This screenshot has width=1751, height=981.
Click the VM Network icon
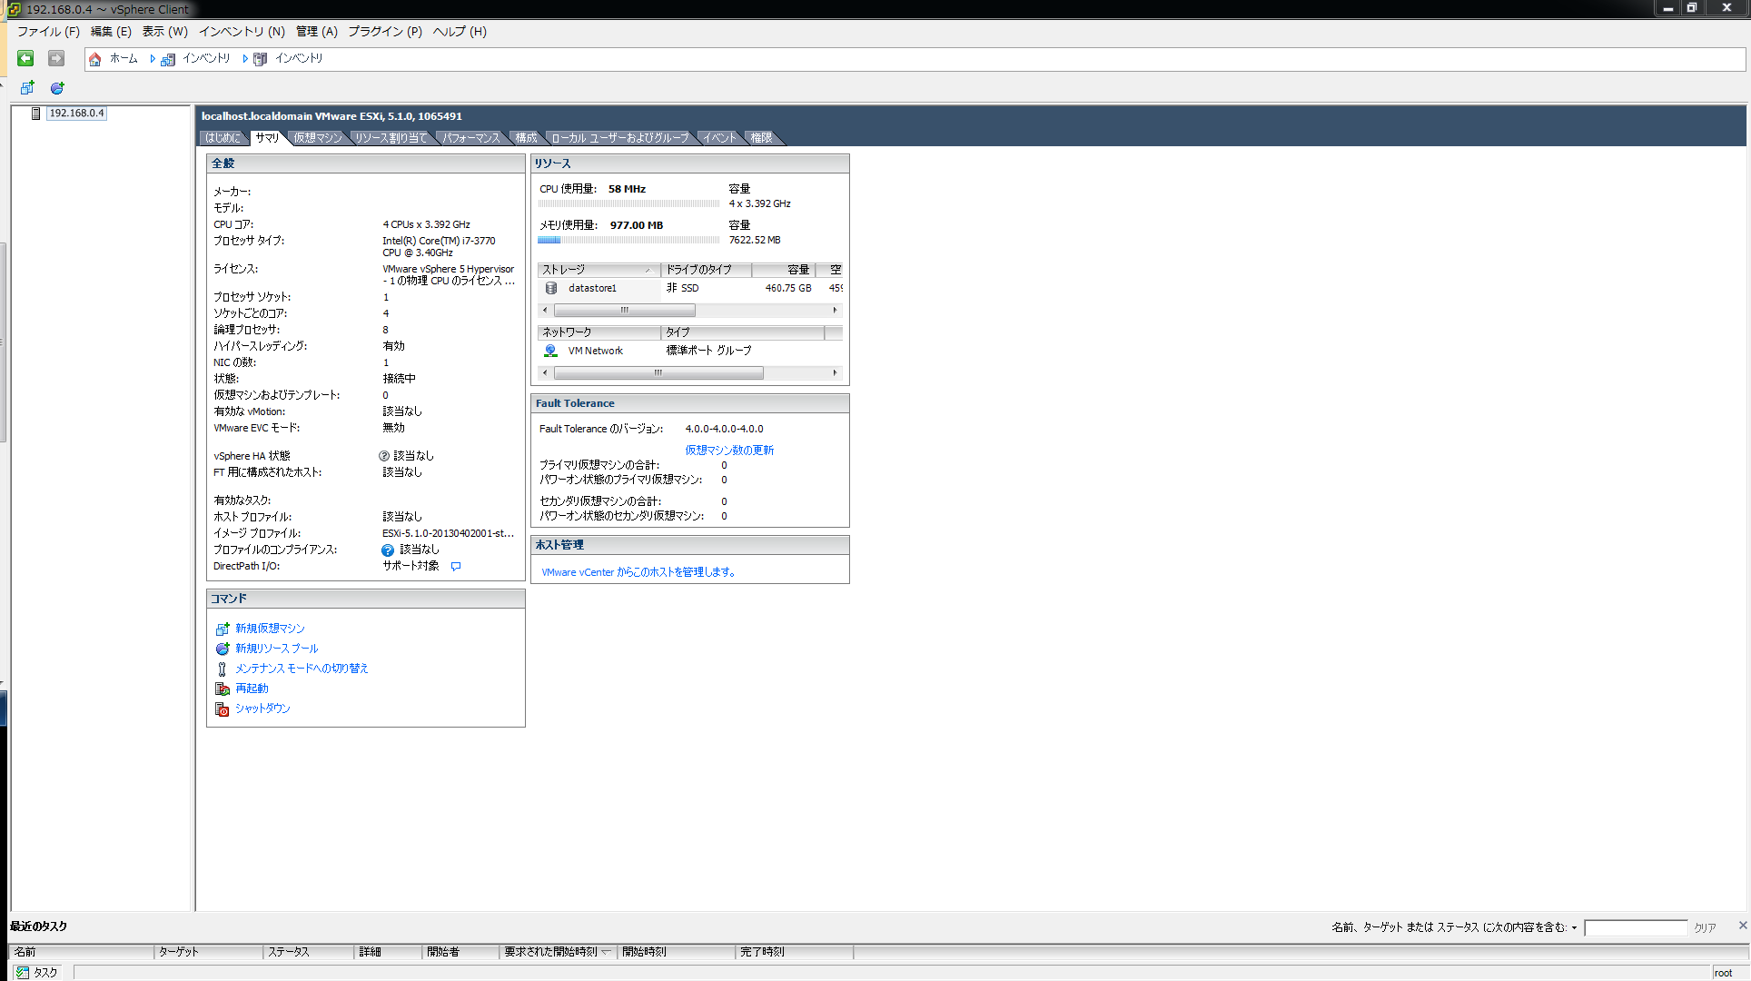[x=550, y=351]
